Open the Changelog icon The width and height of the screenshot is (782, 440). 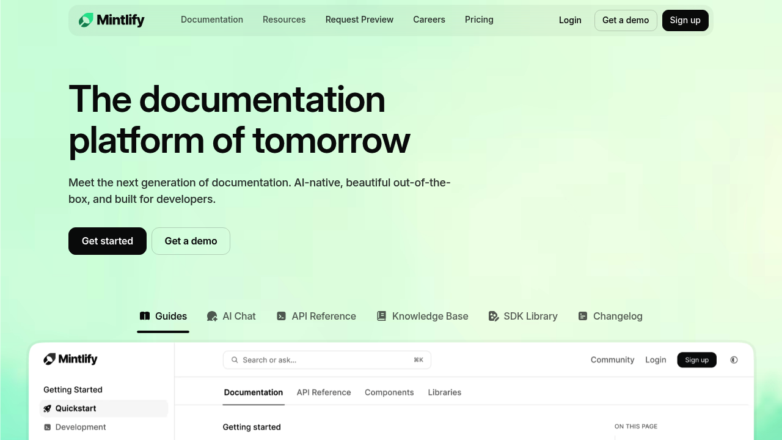pos(582,316)
